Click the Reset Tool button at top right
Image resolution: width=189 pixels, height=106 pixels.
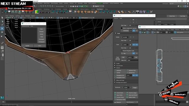[172, 16]
